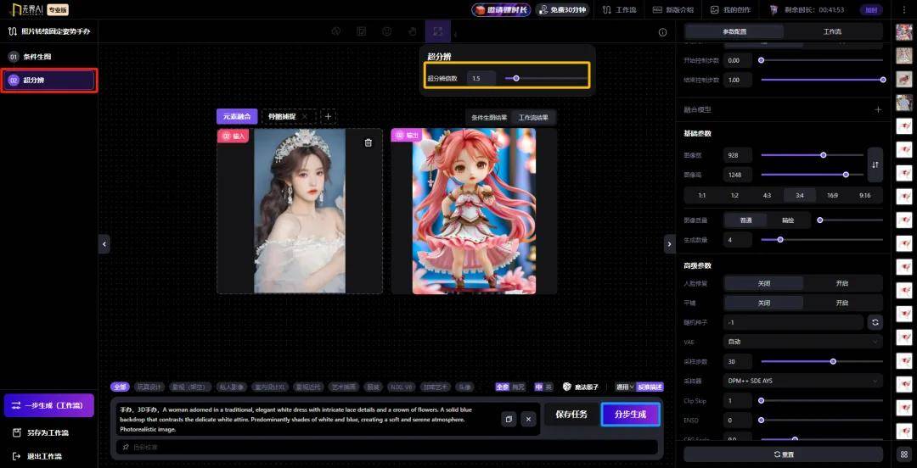Viewport: 917px width, 468px height.
Task: Select the 1:1 aspect ratio option
Action: 702,195
